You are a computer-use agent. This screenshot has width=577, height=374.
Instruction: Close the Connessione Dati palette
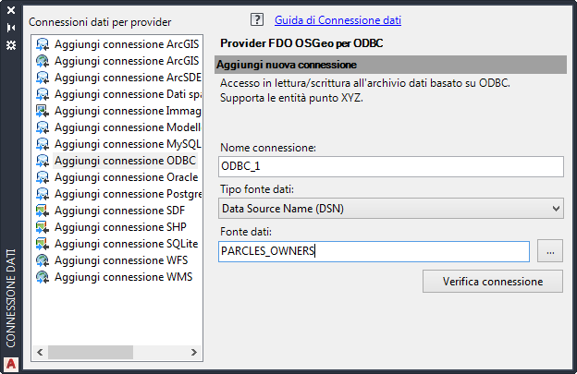pyautogui.click(x=11, y=12)
